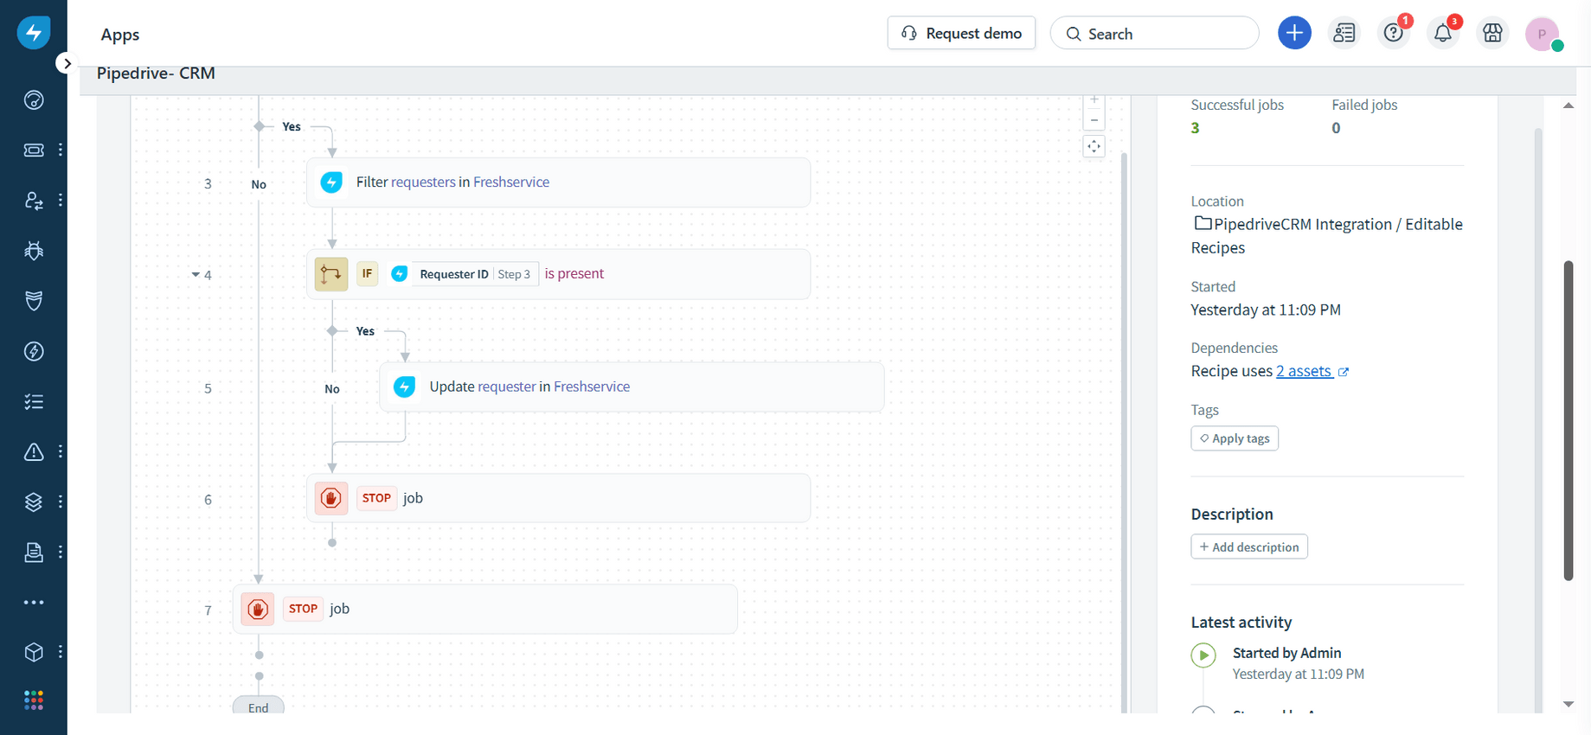Viewport: 1591px width, 735px height.
Task: Click the Add description button
Action: 1249,546
